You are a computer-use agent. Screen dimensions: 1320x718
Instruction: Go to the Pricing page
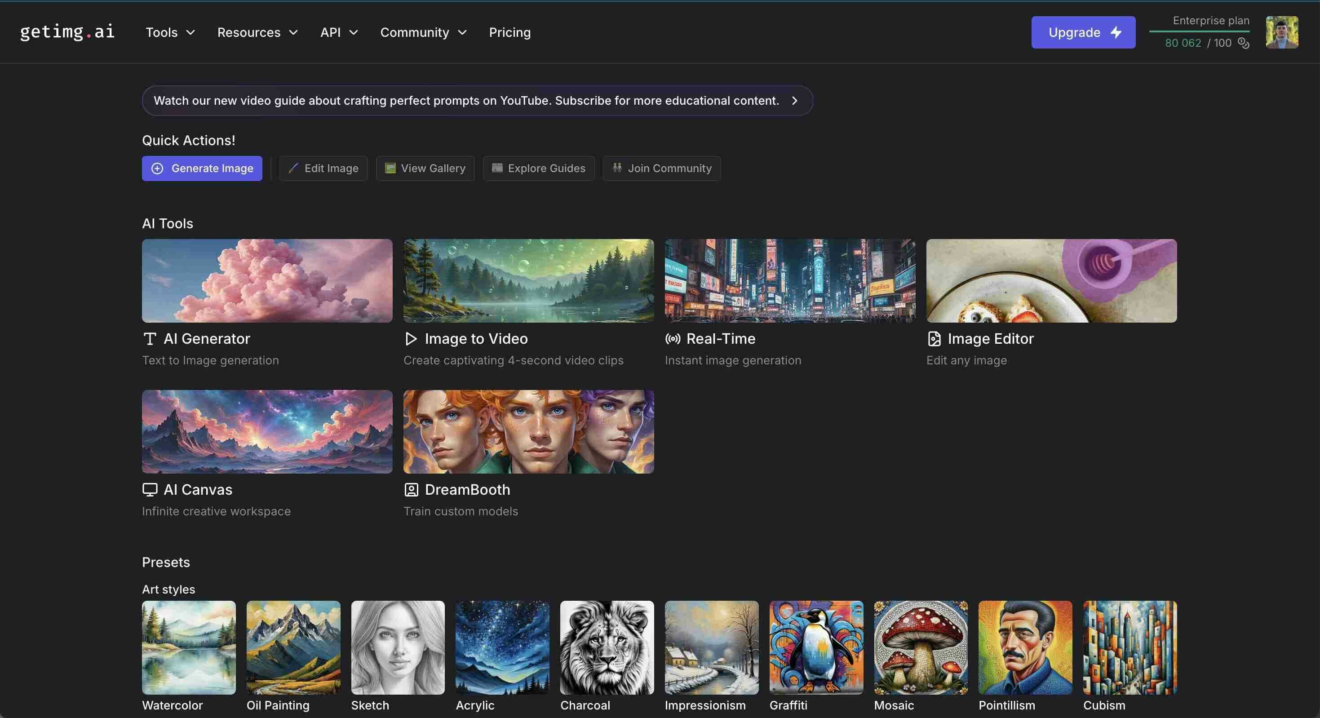[509, 32]
